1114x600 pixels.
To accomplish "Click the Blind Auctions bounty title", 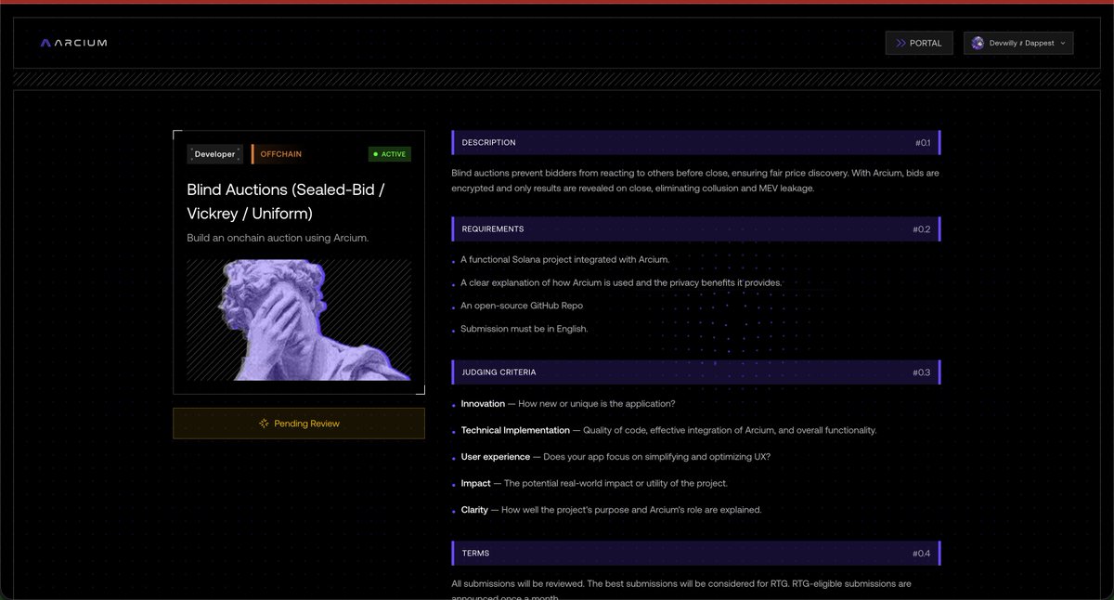I will click(x=286, y=202).
